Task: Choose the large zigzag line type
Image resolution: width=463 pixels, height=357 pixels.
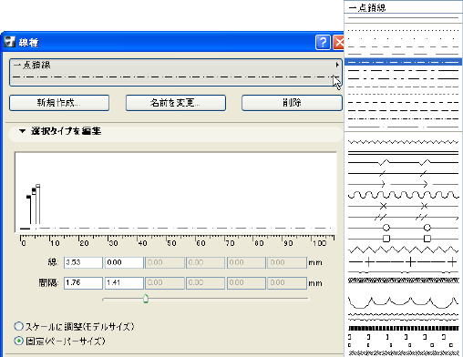Action: point(403,250)
